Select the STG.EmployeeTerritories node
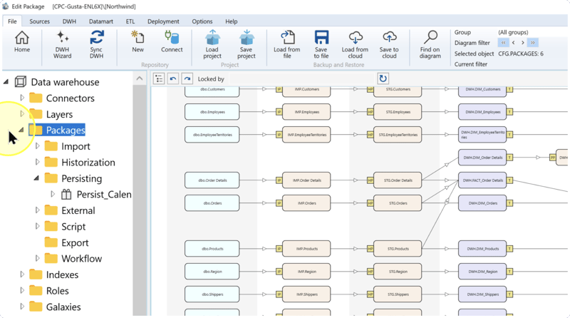This screenshot has width=570, height=318. 398,135
